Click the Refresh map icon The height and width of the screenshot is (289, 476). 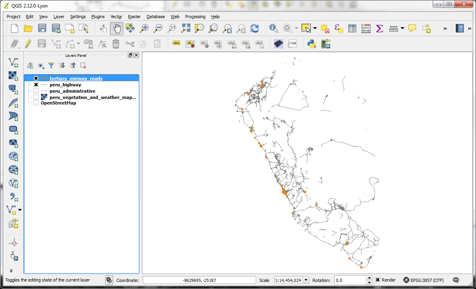[255, 28]
